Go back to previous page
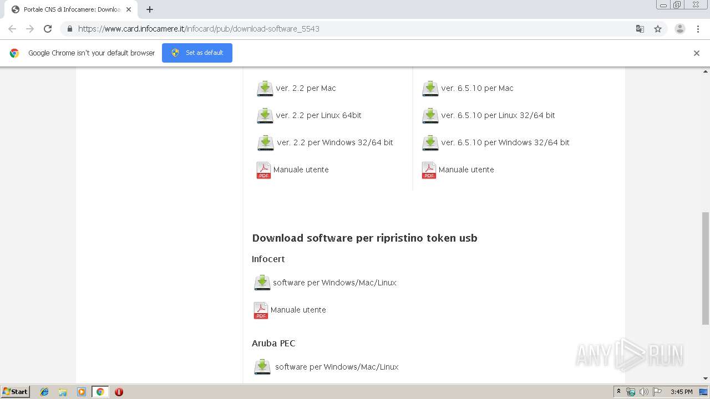Screen dimensions: 710x399 tap(12, 29)
